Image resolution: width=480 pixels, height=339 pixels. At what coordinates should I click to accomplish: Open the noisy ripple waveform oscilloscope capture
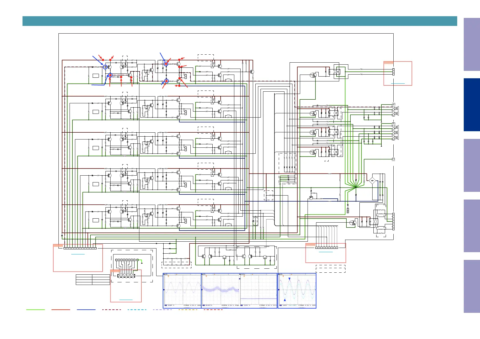[x=221, y=291]
